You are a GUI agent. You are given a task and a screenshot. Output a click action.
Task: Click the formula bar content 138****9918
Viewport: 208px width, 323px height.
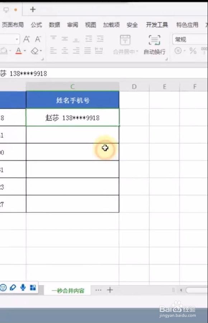(28, 74)
